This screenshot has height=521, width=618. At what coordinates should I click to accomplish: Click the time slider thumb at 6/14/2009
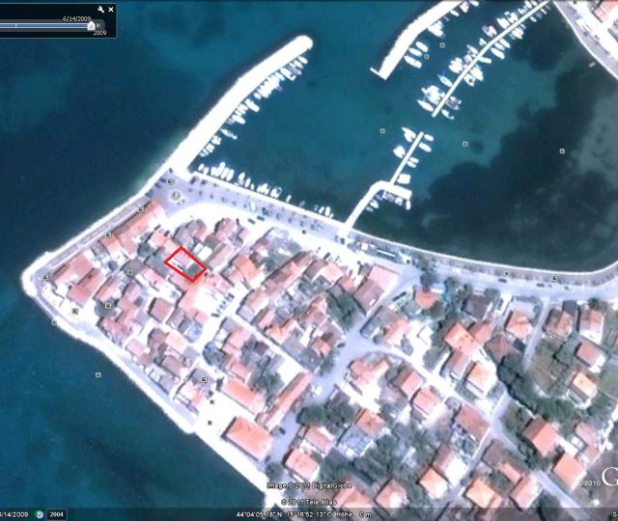point(92,26)
